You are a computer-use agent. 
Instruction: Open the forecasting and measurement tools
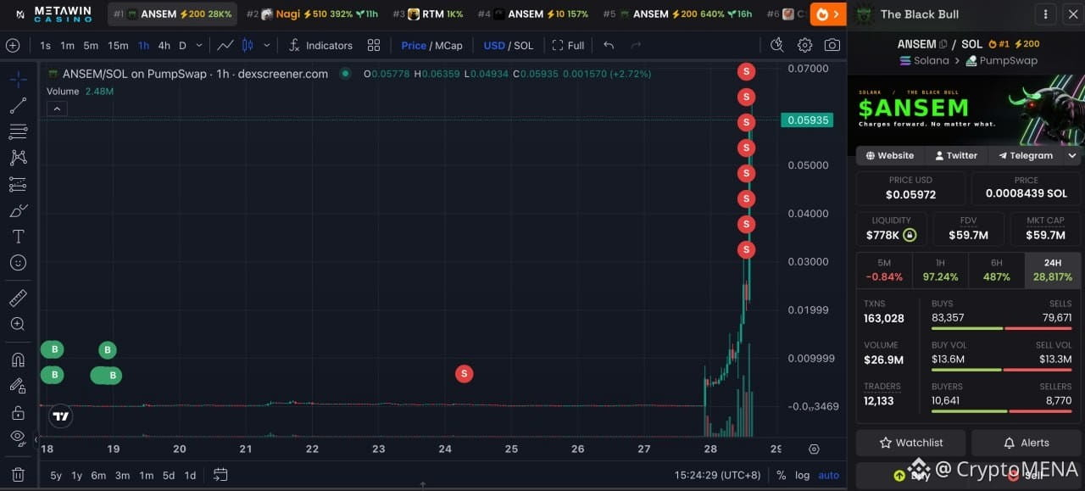tap(18, 184)
